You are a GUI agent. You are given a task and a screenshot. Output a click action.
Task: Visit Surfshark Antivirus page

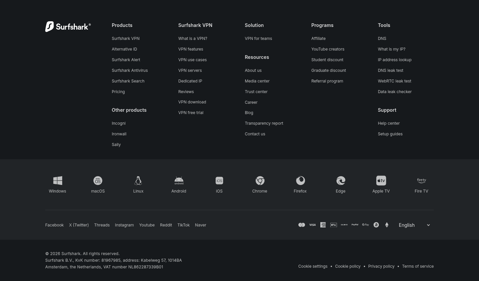coord(130,70)
